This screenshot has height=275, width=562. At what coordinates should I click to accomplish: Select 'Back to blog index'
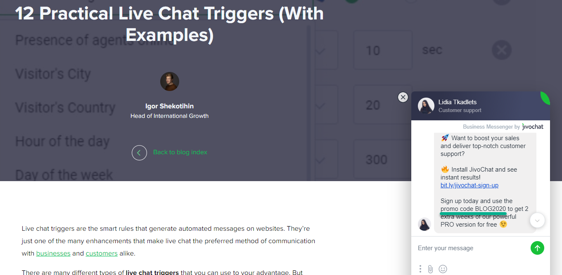[180, 152]
